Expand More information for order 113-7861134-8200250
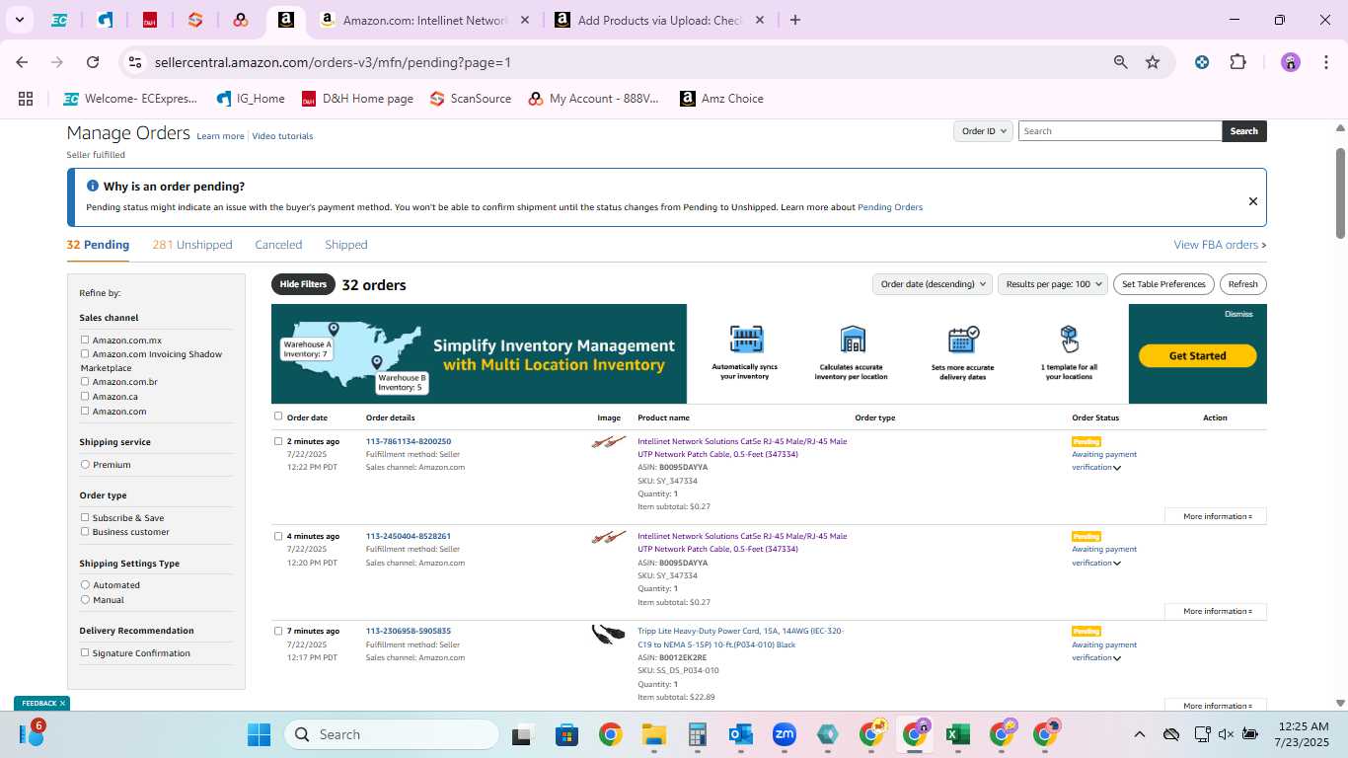Image resolution: width=1348 pixels, height=758 pixels. [x=1216, y=516]
